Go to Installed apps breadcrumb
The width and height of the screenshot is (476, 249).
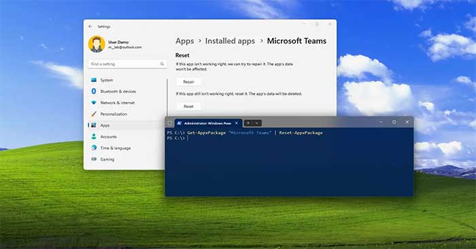pyautogui.click(x=230, y=41)
